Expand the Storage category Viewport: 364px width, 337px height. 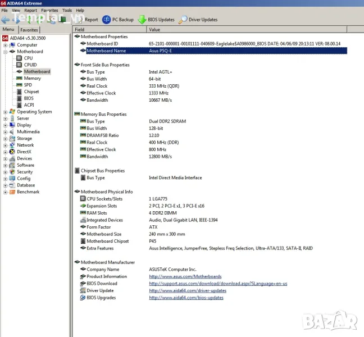[x=6, y=138]
